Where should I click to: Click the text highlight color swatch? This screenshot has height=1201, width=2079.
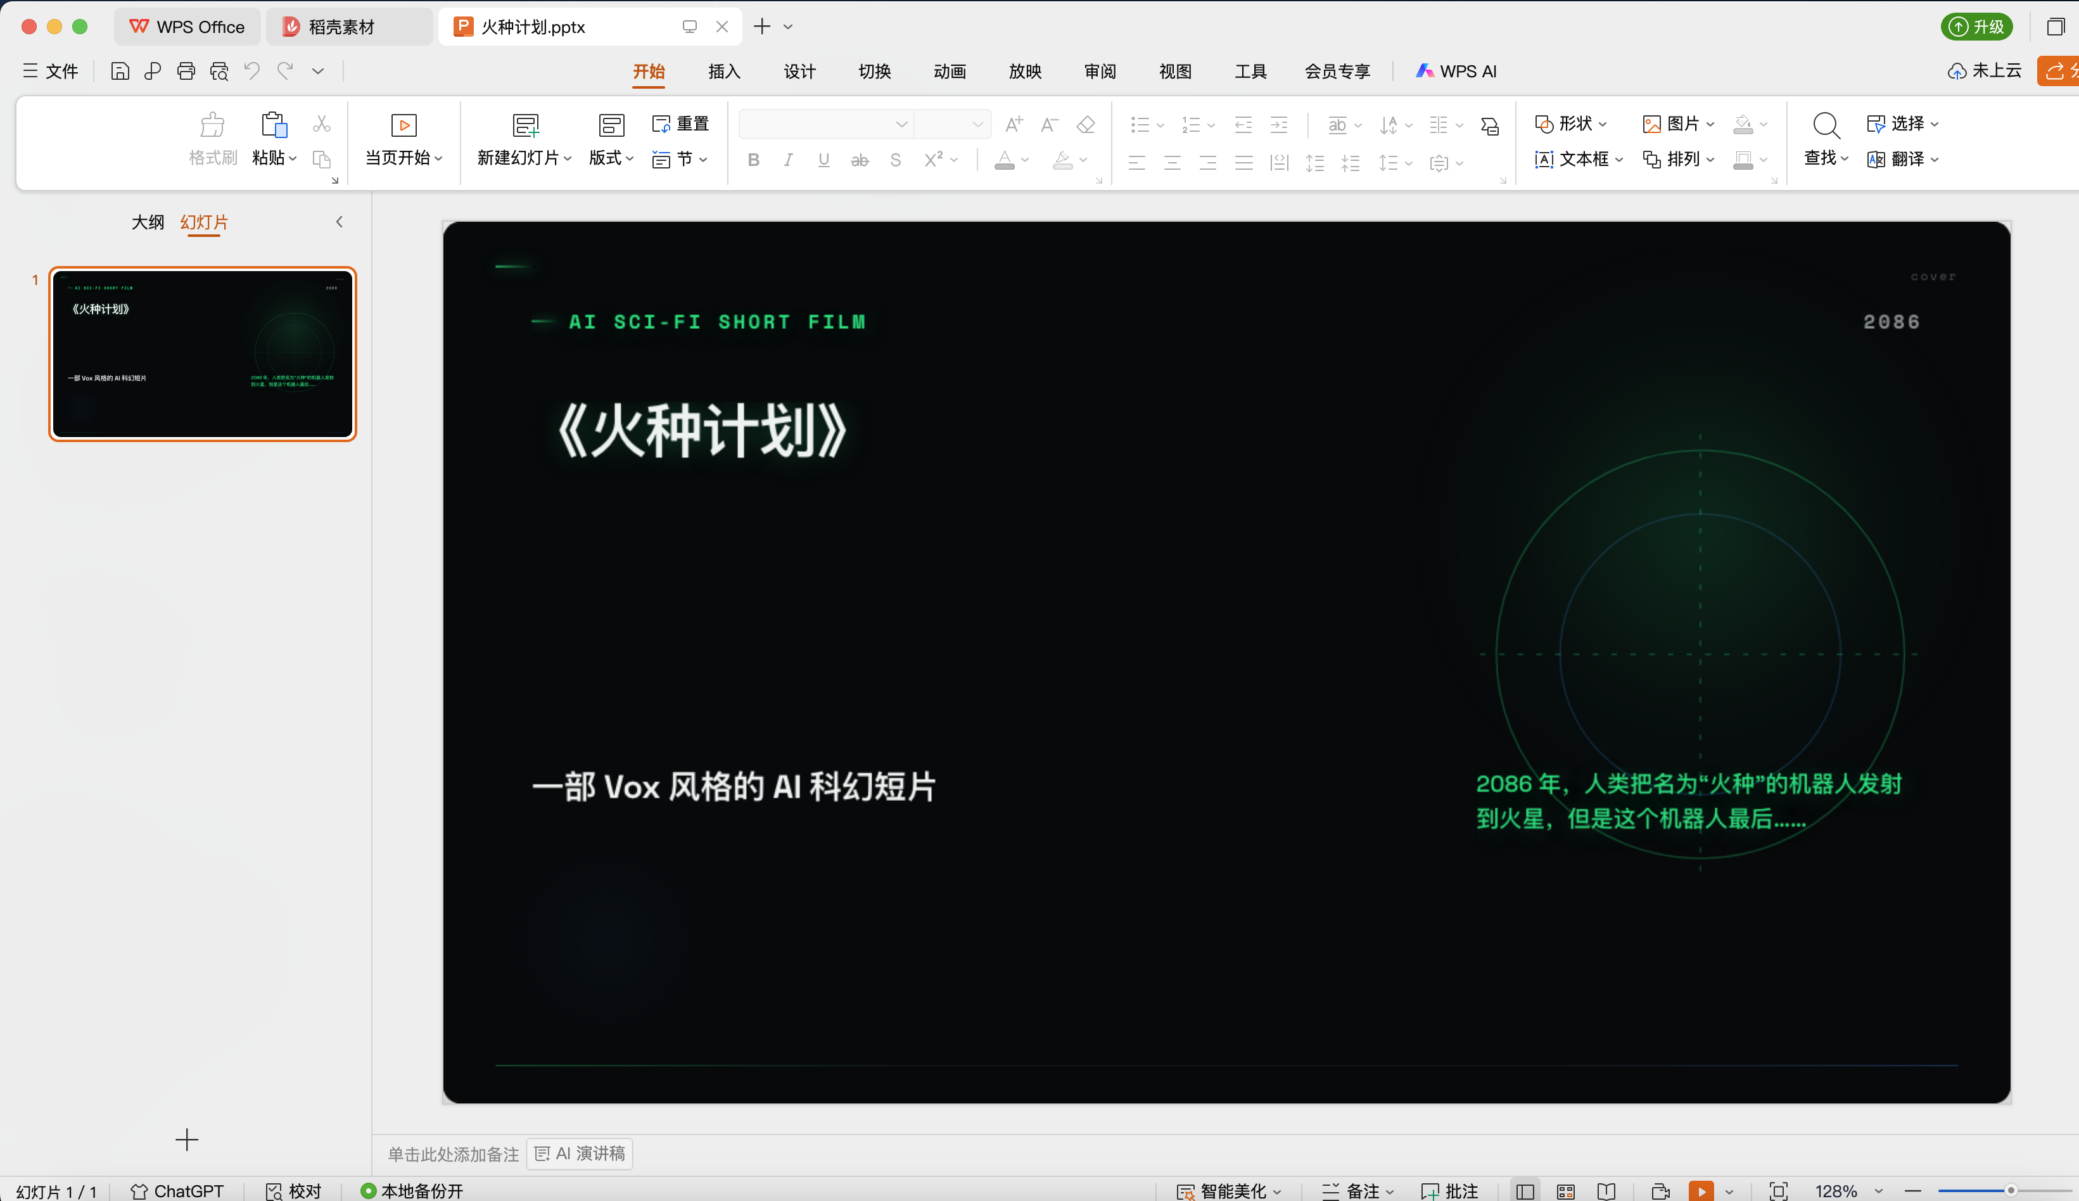point(1062,160)
